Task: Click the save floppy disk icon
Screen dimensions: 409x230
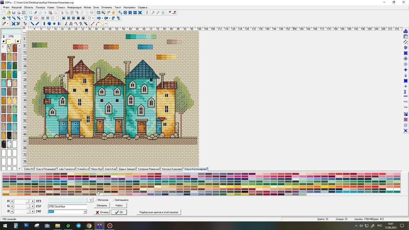Action: 14,13
